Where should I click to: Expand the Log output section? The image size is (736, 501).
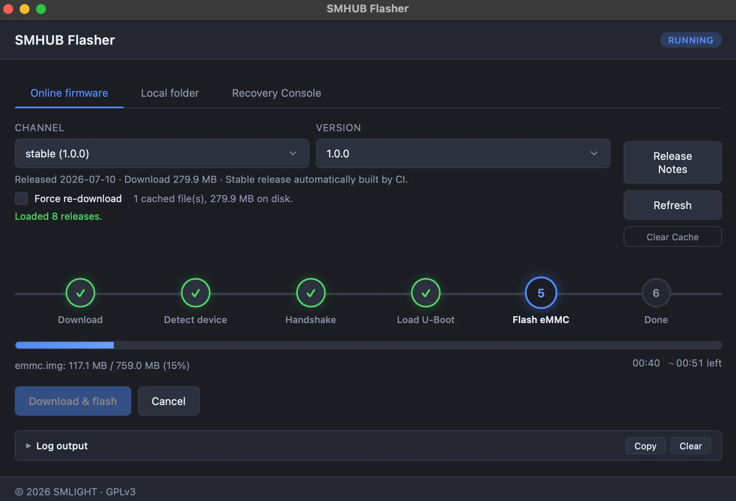[x=57, y=446]
